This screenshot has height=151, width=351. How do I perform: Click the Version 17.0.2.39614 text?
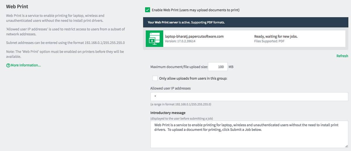(x=180, y=41)
